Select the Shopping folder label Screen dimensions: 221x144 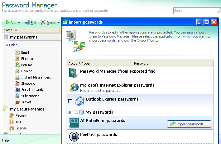pyautogui.click(x=28, y=83)
